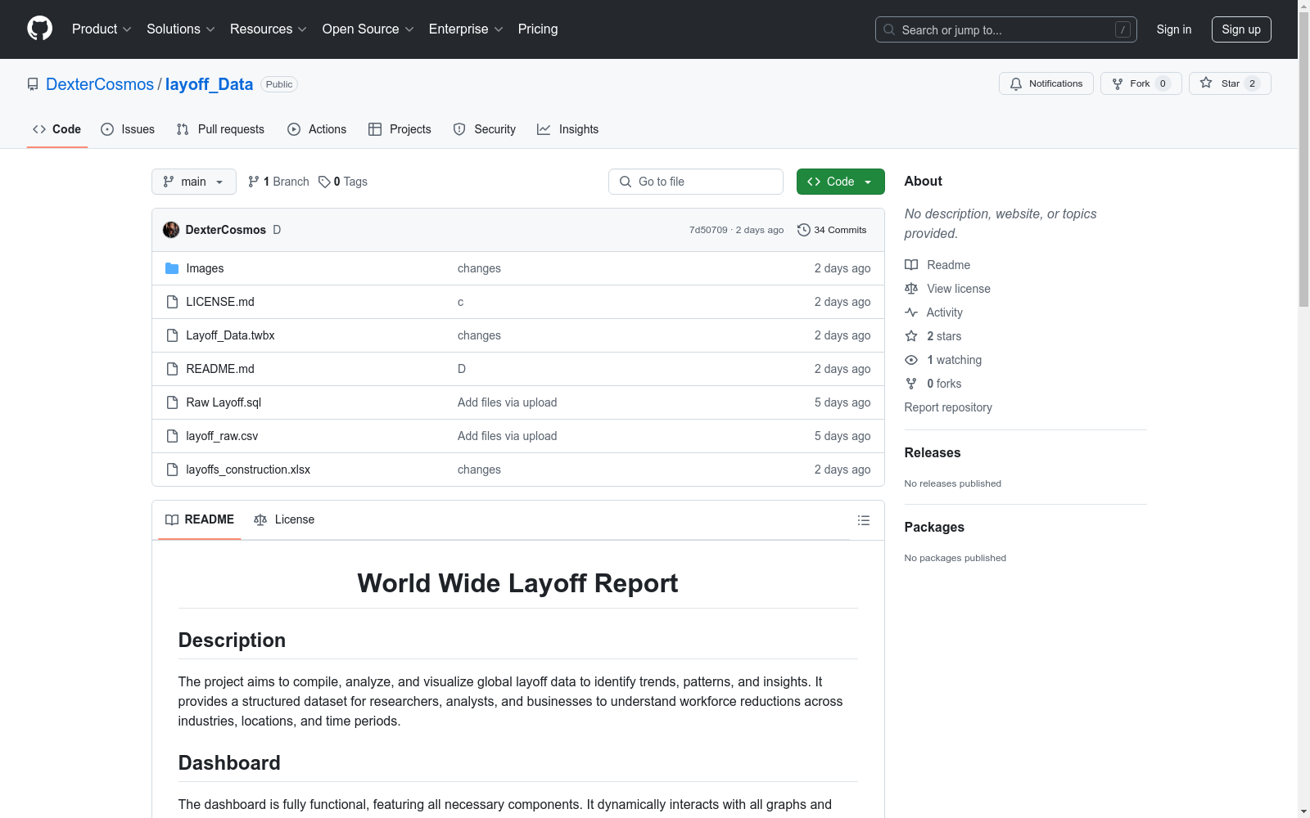1310x818 pixels.
Task: Click the repository icon beside DexterCosmos
Action: pyautogui.click(x=33, y=84)
